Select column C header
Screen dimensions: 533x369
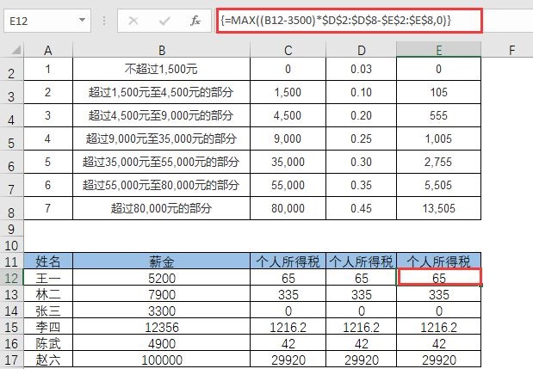(x=288, y=50)
